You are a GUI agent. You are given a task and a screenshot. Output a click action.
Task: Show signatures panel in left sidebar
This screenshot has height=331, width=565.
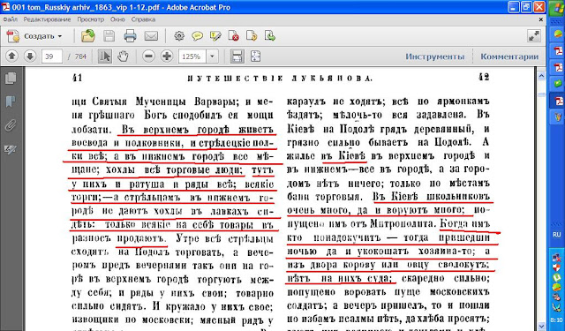[11, 149]
